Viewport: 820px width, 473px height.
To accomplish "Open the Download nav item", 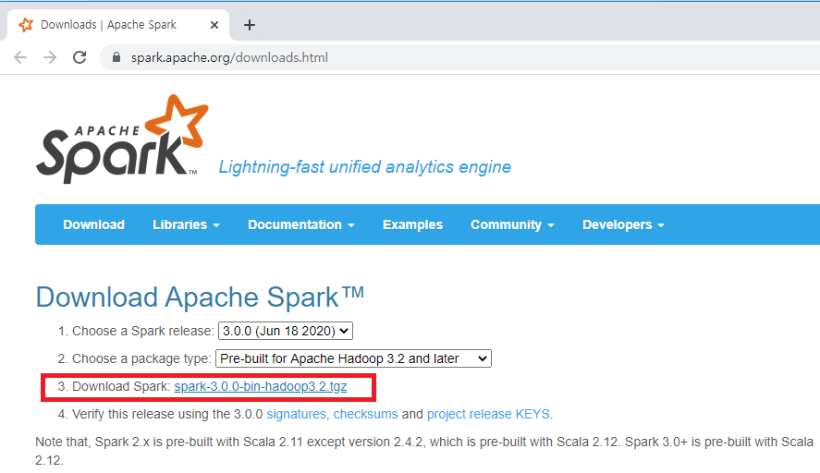I will pos(93,224).
